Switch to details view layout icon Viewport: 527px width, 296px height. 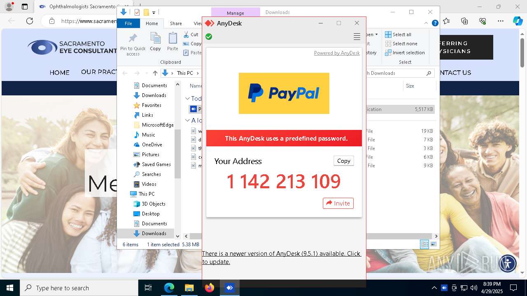point(424,245)
